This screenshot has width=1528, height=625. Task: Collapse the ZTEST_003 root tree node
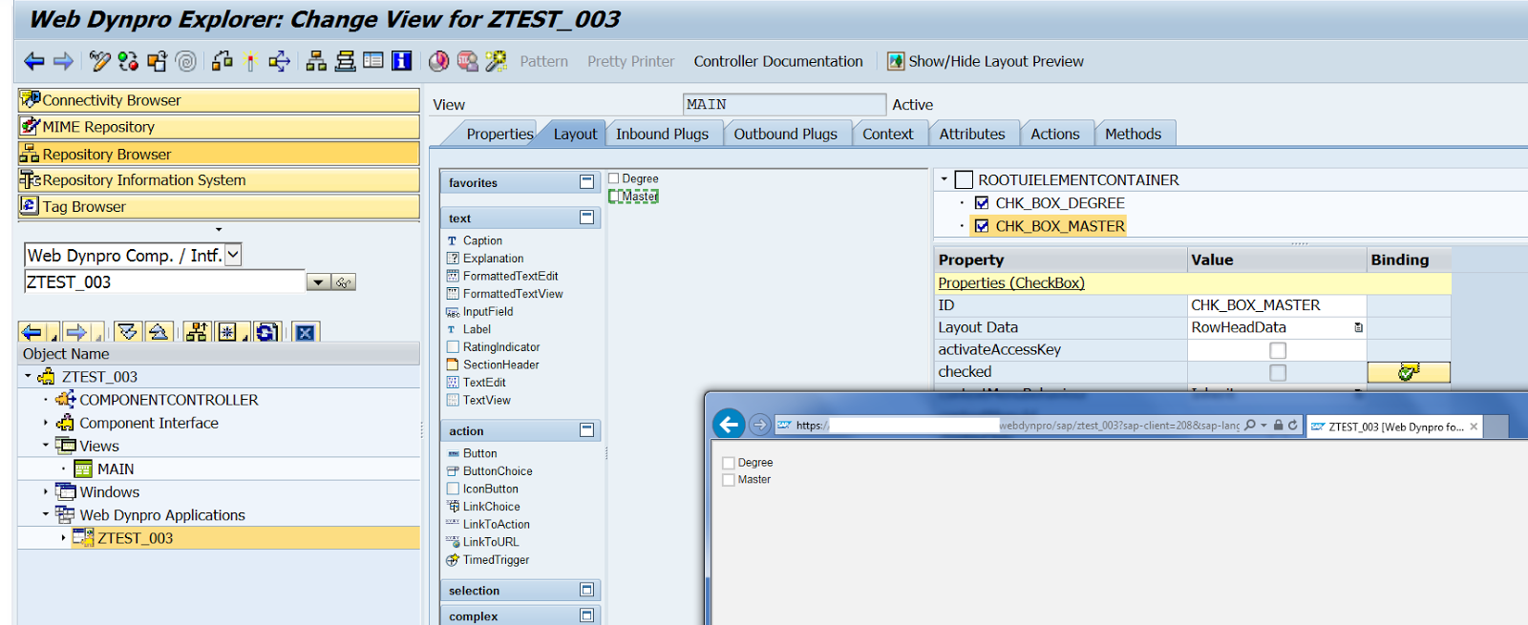coord(28,377)
